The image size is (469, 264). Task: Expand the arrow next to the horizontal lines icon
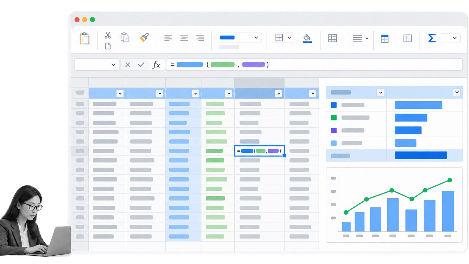tap(367, 38)
